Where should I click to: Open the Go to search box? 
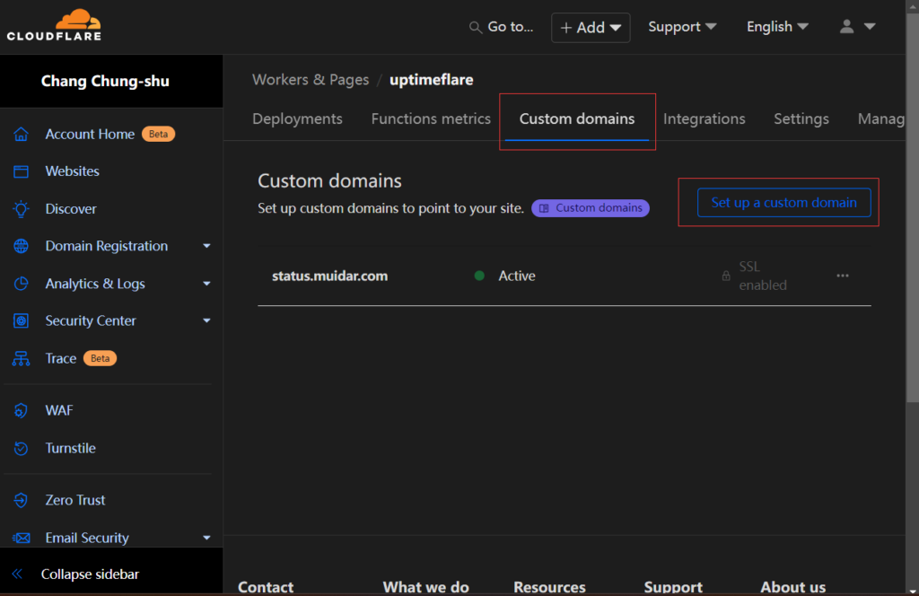(502, 27)
